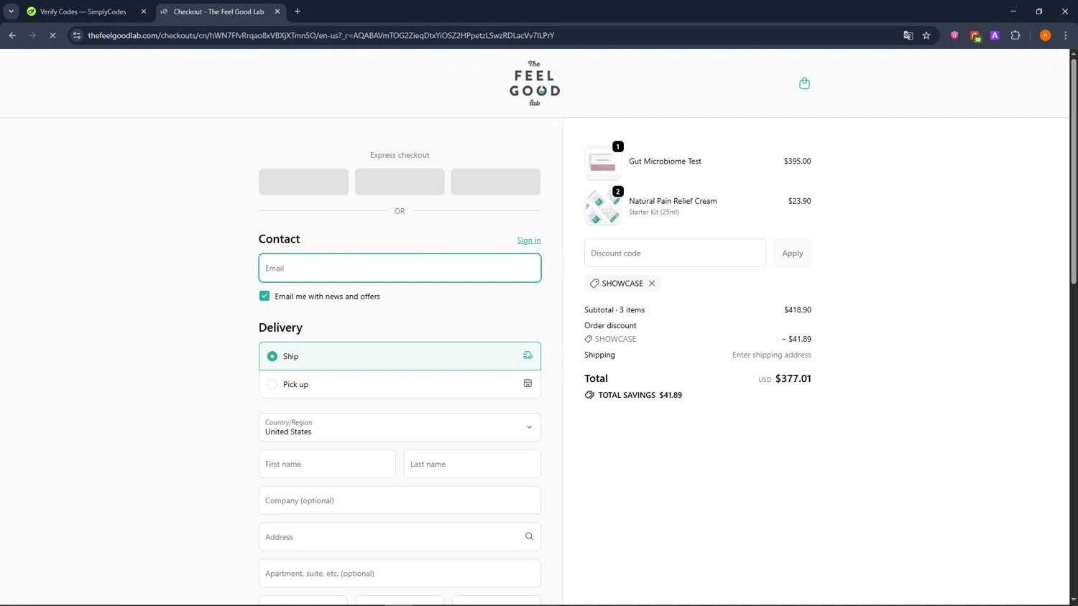Open the tab search dropdown arrow
This screenshot has width=1078, height=606.
[x=11, y=11]
